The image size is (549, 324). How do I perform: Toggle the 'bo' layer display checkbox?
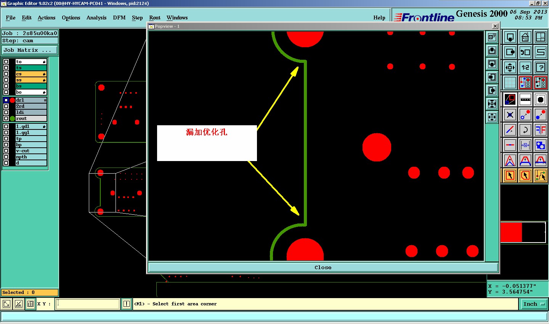[6, 92]
